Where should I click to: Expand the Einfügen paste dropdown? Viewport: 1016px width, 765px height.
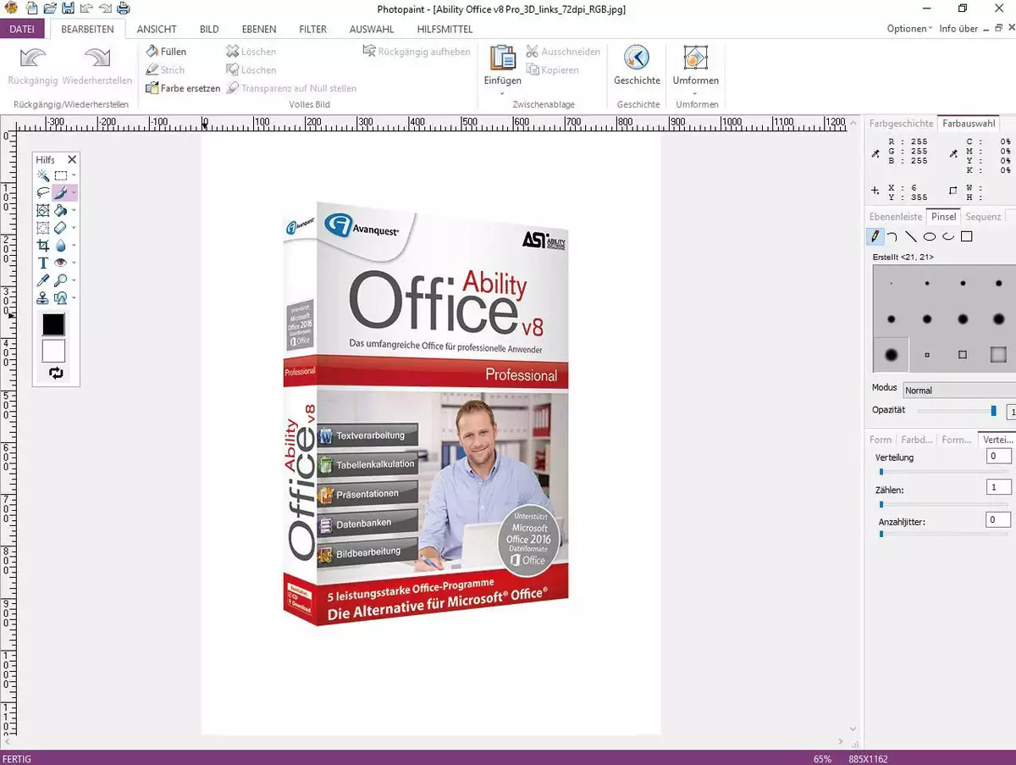[x=502, y=93]
